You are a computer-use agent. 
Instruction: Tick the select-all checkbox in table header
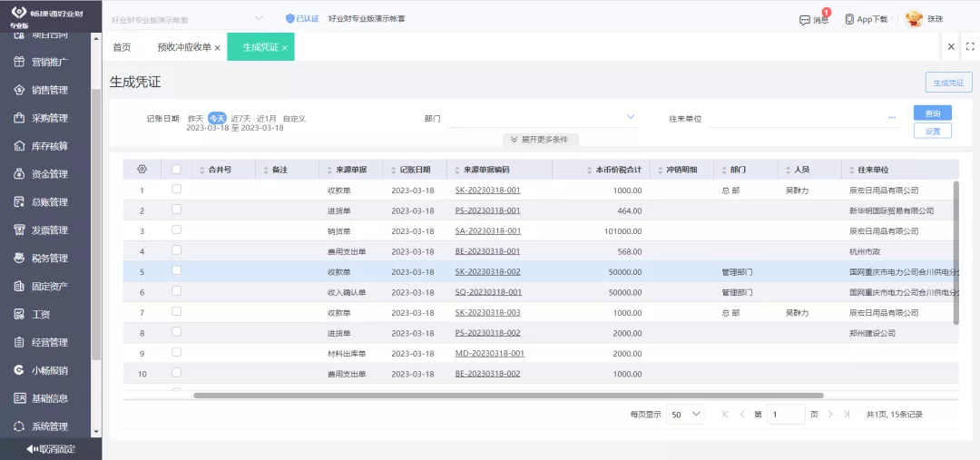point(176,169)
